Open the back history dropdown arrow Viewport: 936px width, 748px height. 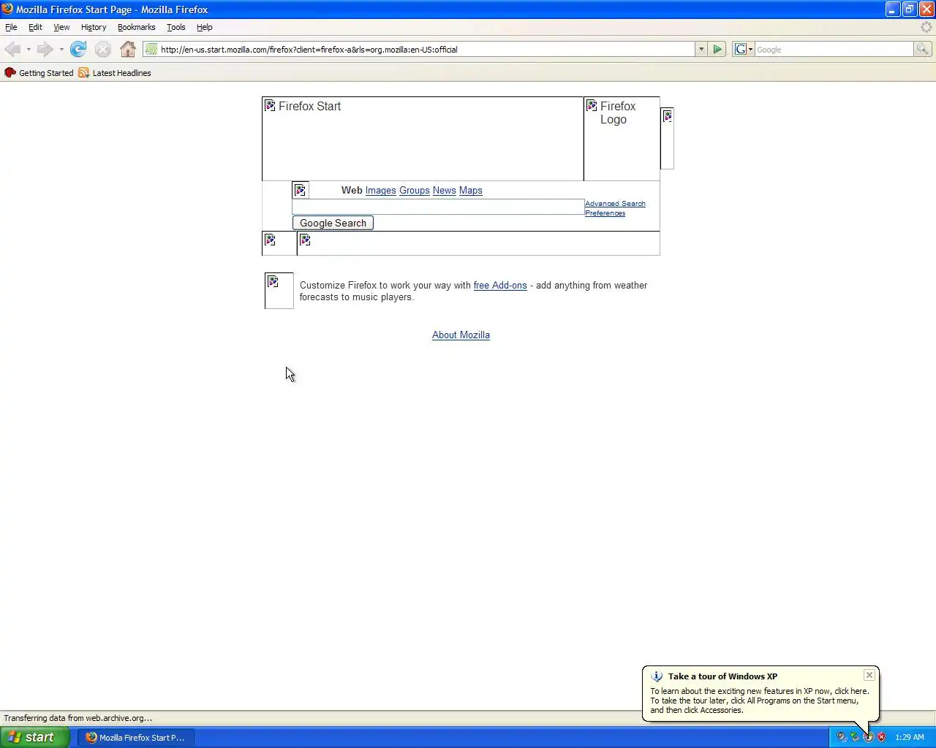click(29, 50)
